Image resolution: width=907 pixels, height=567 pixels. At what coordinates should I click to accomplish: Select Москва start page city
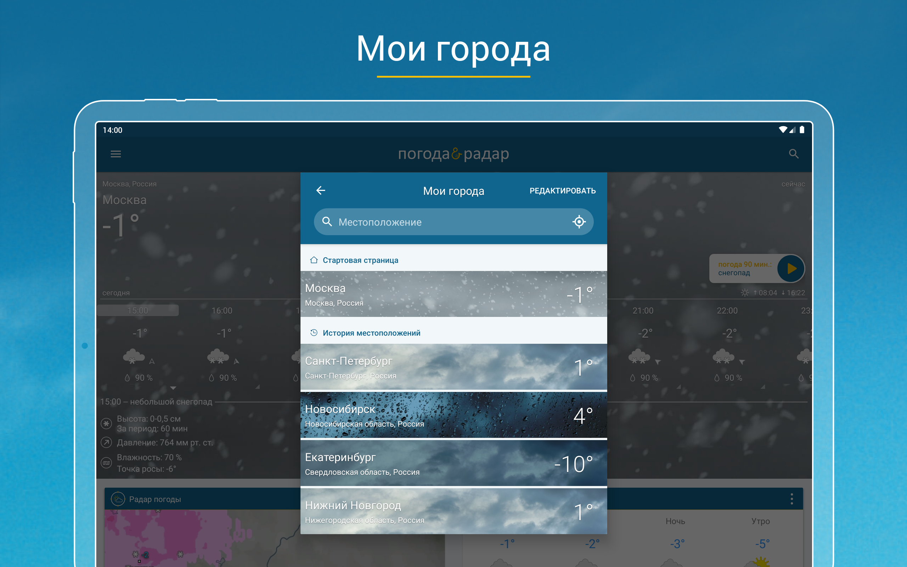click(x=453, y=294)
